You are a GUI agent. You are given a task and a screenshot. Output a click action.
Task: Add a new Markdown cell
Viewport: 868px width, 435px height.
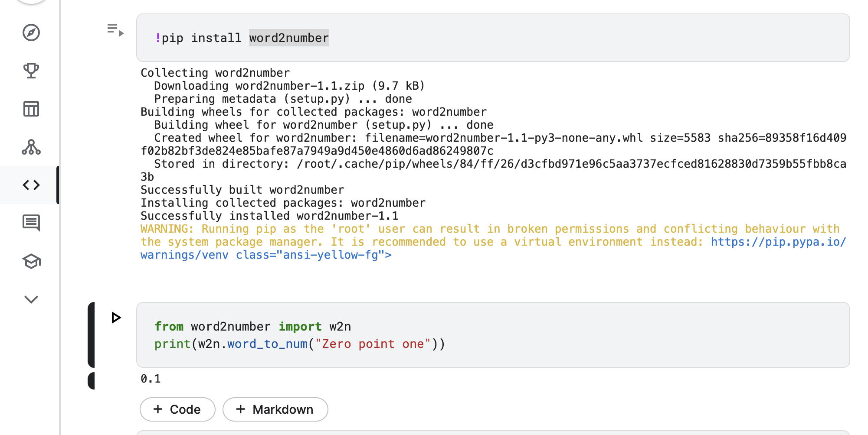pos(275,409)
